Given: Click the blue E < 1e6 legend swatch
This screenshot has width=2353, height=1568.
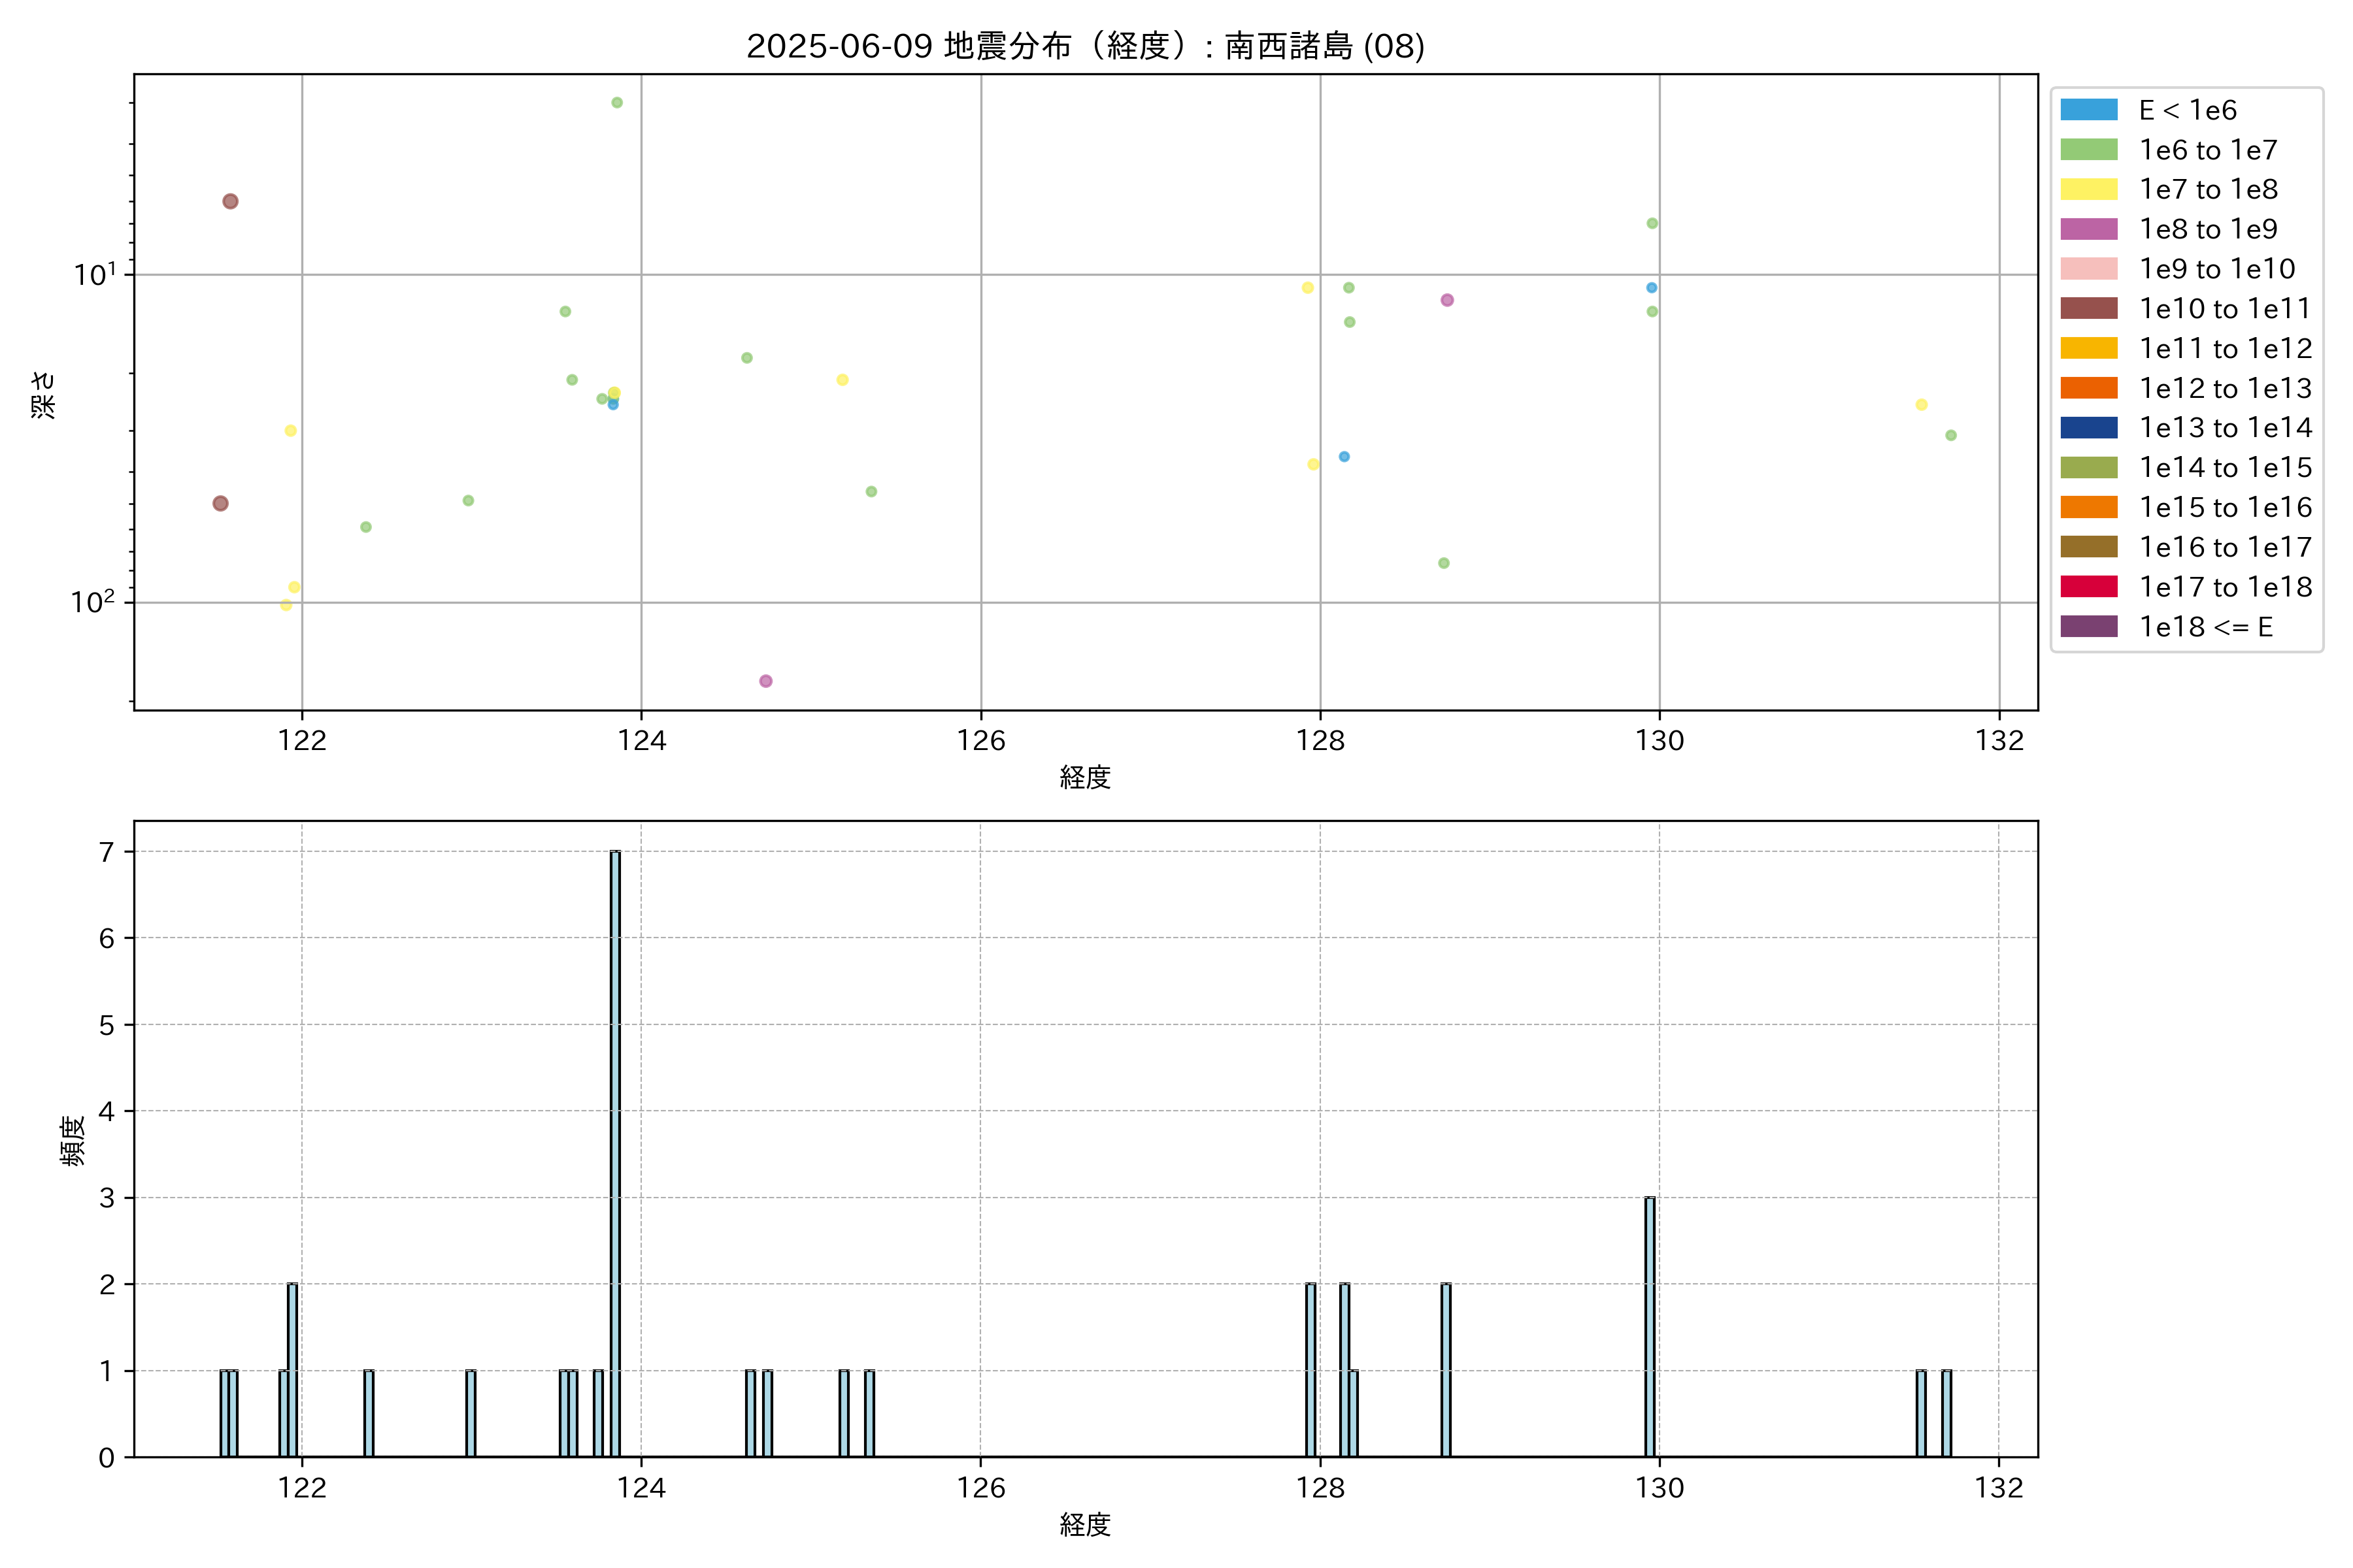Looking at the screenshot, I should pyautogui.click(x=2088, y=110).
